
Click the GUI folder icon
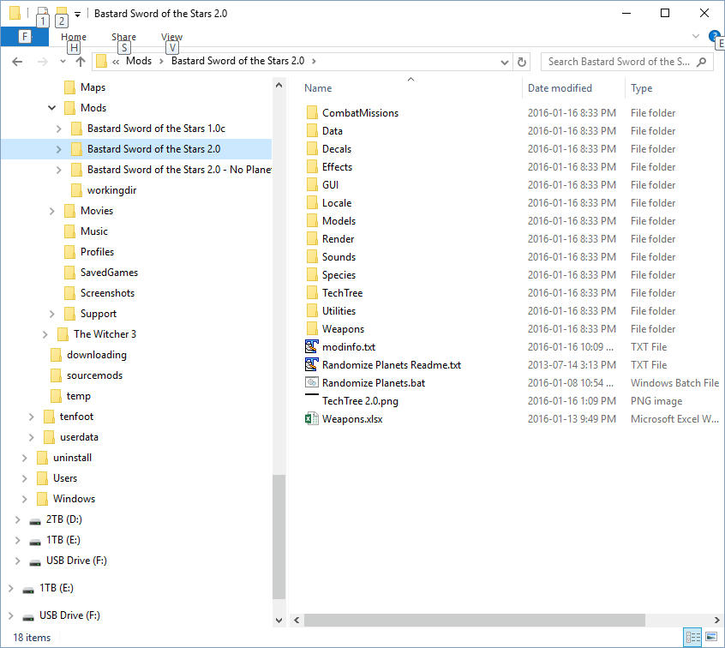[x=312, y=185]
